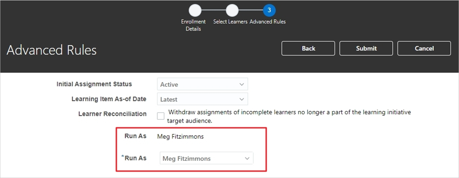Viewport: 459px width, 178px height.
Task: Click the step 3 Advanced Rules circle
Action: point(269,11)
